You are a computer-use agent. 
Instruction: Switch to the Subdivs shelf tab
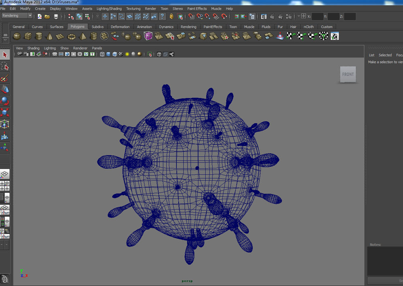point(97,27)
